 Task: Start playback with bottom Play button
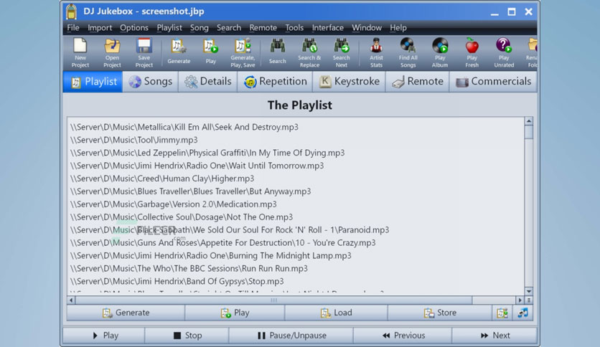coord(104,336)
